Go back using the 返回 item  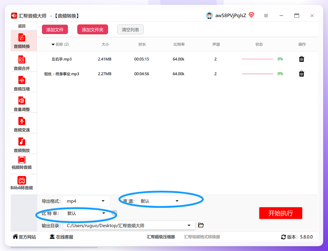pos(22,26)
